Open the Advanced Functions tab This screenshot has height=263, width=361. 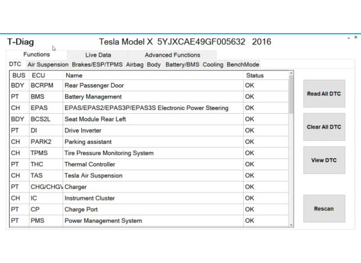pos(171,55)
